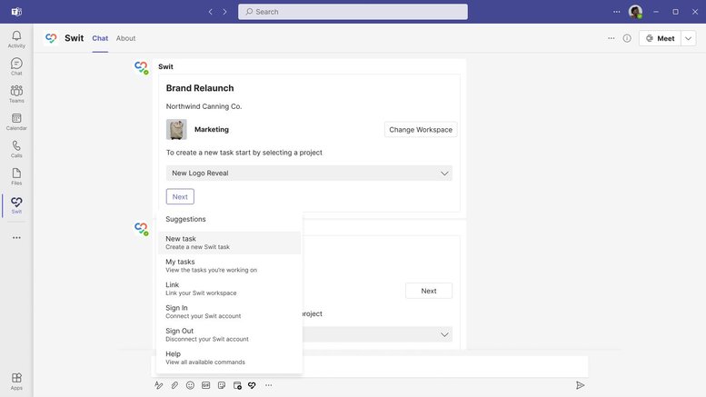Choose the Help suggestion

230,357
